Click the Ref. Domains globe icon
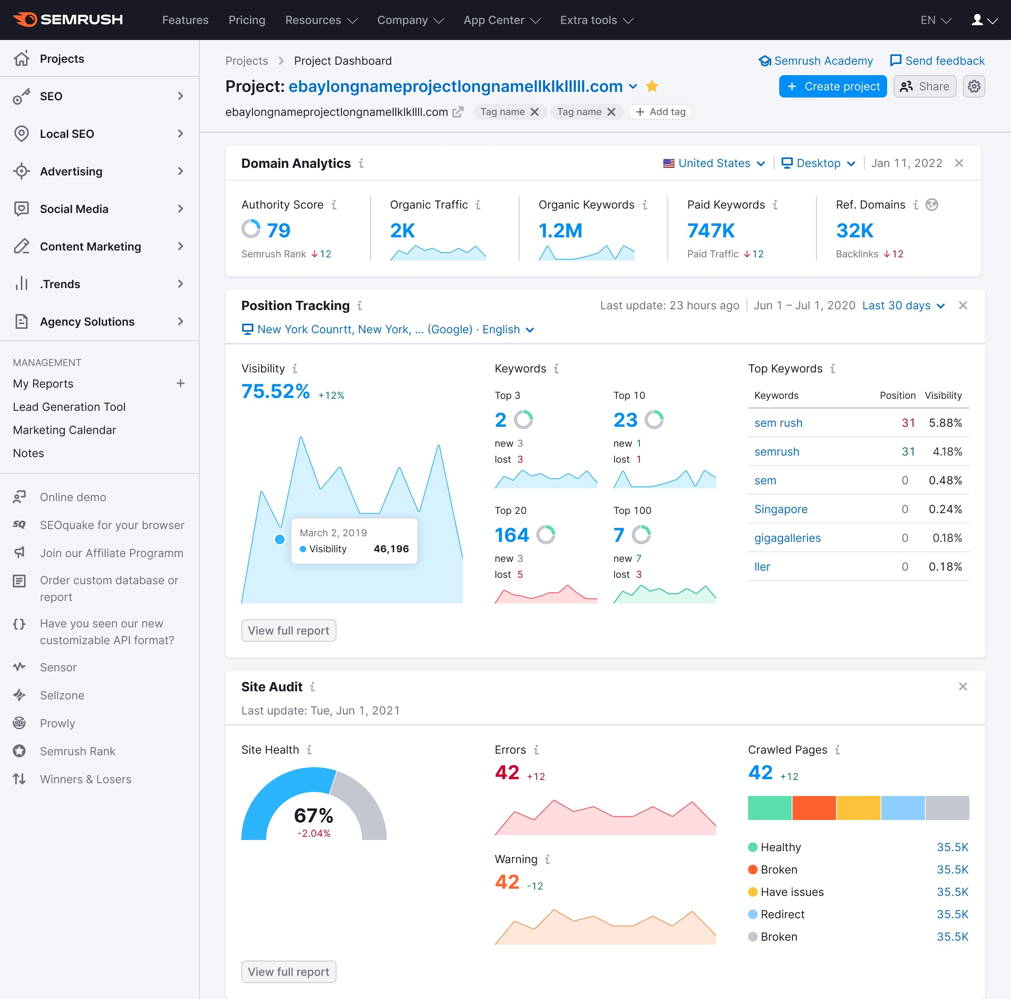 931,205
